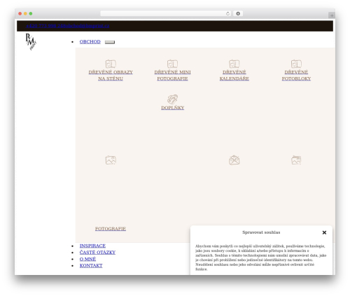Open the ČASTÉ OTÁZKY page

coord(97,253)
